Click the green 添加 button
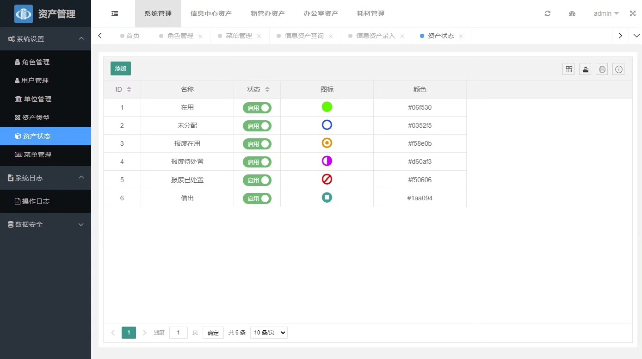This screenshot has height=359, width=642. coord(121,68)
